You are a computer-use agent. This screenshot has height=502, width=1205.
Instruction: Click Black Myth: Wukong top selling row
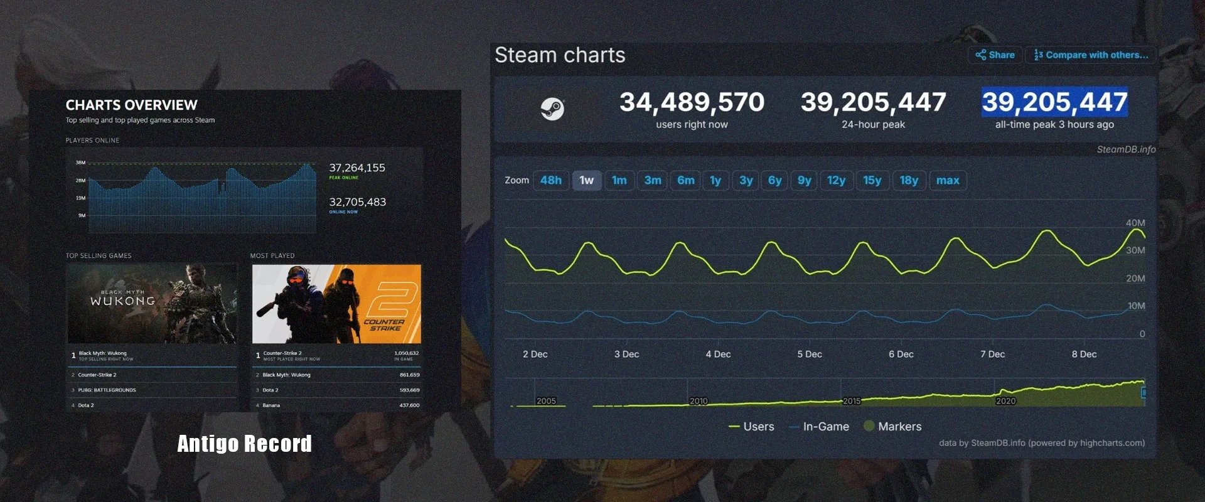(152, 356)
